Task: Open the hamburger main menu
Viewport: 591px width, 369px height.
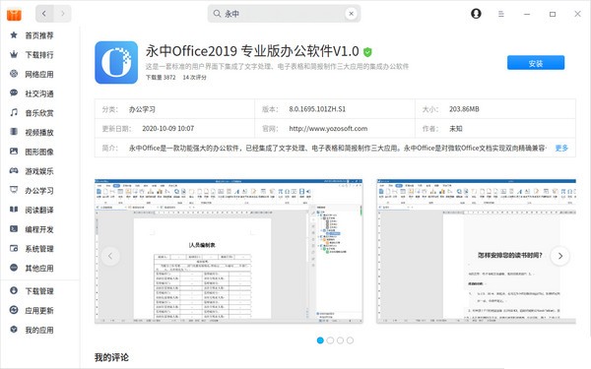Action: pos(501,14)
